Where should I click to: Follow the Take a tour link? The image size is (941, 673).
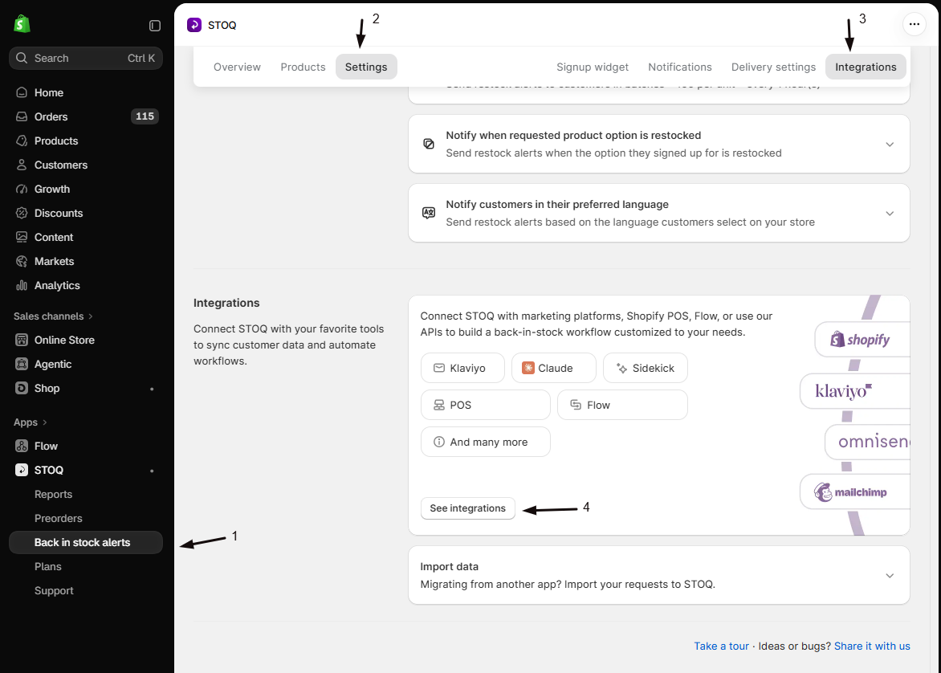pyautogui.click(x=721, y=646)
